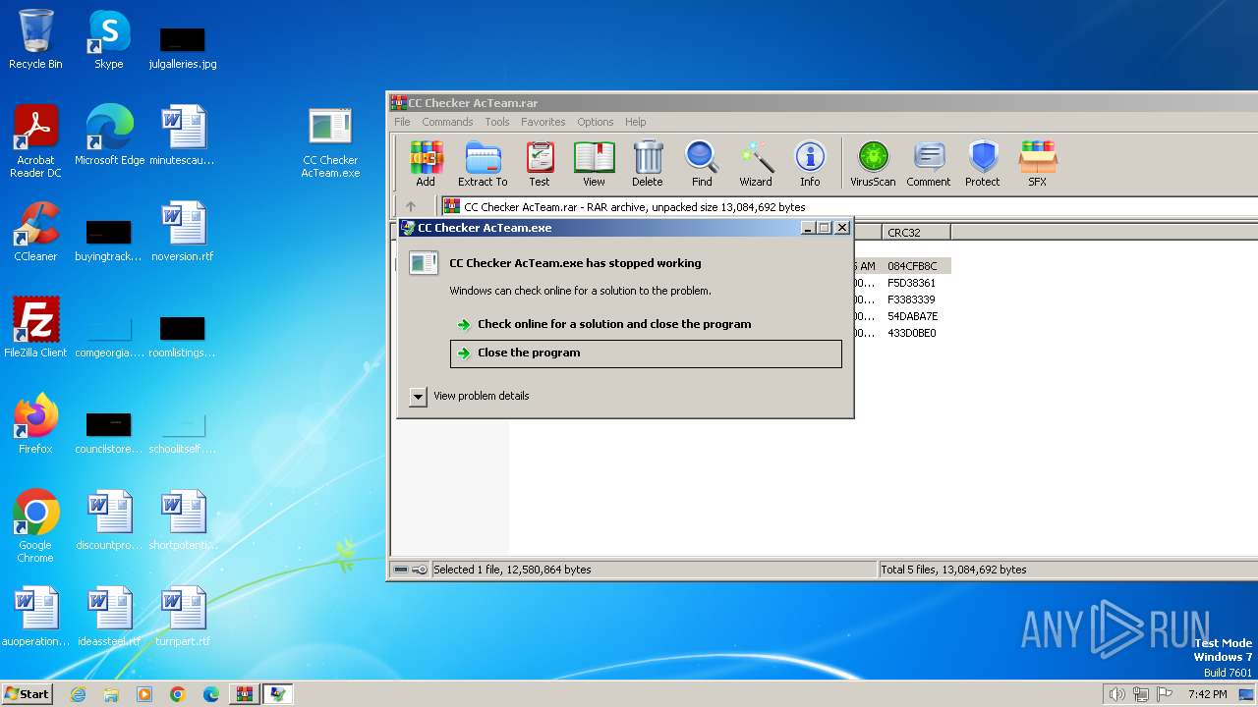The height and width of the screenshot is (707, 1258).
Task: Click the Extract To toolbar icon
Action: pyautogui.click(x=483, y=163)
